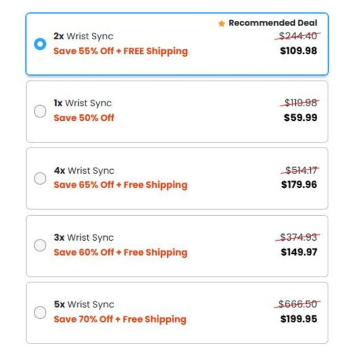
Task: Click the $109.98 price
Action: coord(298,51)
